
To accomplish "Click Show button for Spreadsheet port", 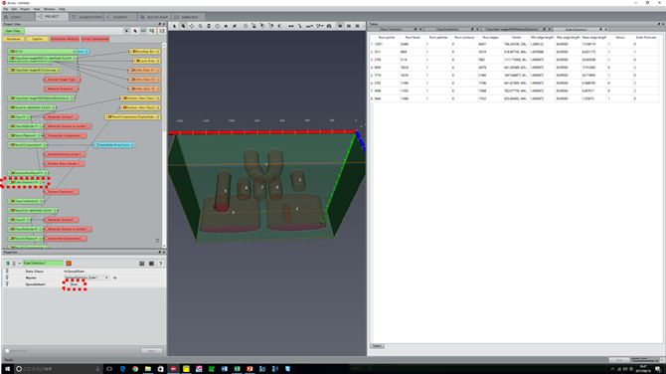I will pyautogui.click(x=75, y=284).
